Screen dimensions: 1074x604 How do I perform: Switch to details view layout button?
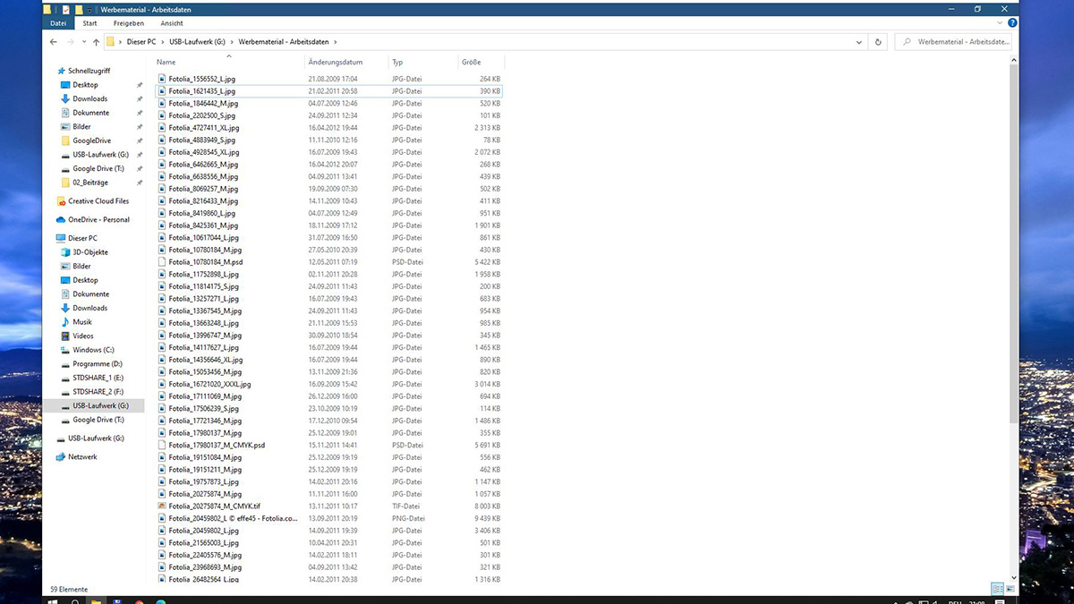click(997, 589)
